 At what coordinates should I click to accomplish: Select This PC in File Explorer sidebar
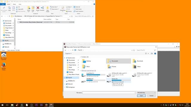point(7,40)
